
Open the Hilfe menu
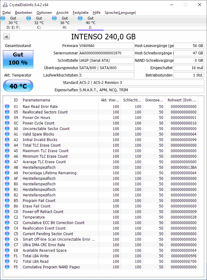pos(96,13)
